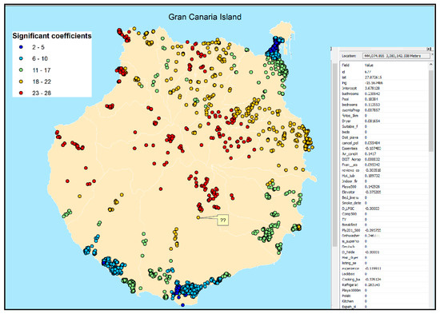Click the cyan 6 - 10 legend symbol
The width and height of the screenshot is (440, 314).
[21, 58]
